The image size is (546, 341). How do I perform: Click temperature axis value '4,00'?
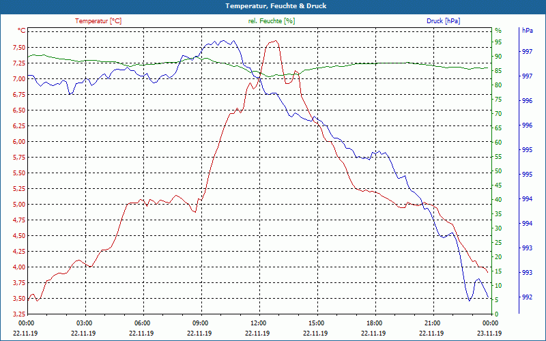coord(19,267)
